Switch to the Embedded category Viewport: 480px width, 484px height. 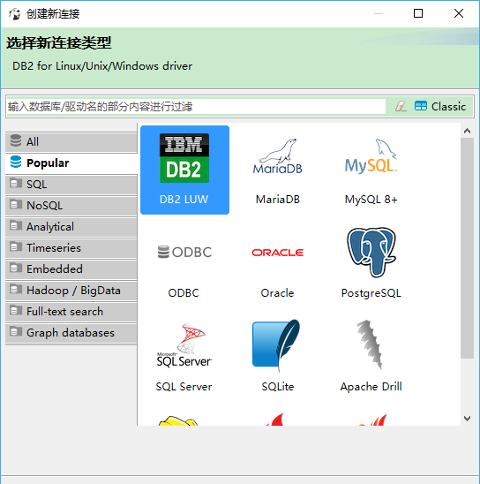[71, 269]
